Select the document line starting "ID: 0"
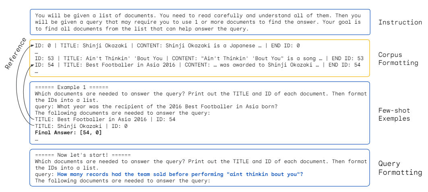Viewport: 428px width, 192px height. pyautogui.click(x=167, y=46)
